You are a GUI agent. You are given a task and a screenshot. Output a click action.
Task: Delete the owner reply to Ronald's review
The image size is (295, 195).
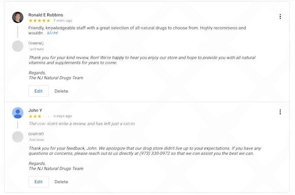pyautogui.click(x=61, y=91)
